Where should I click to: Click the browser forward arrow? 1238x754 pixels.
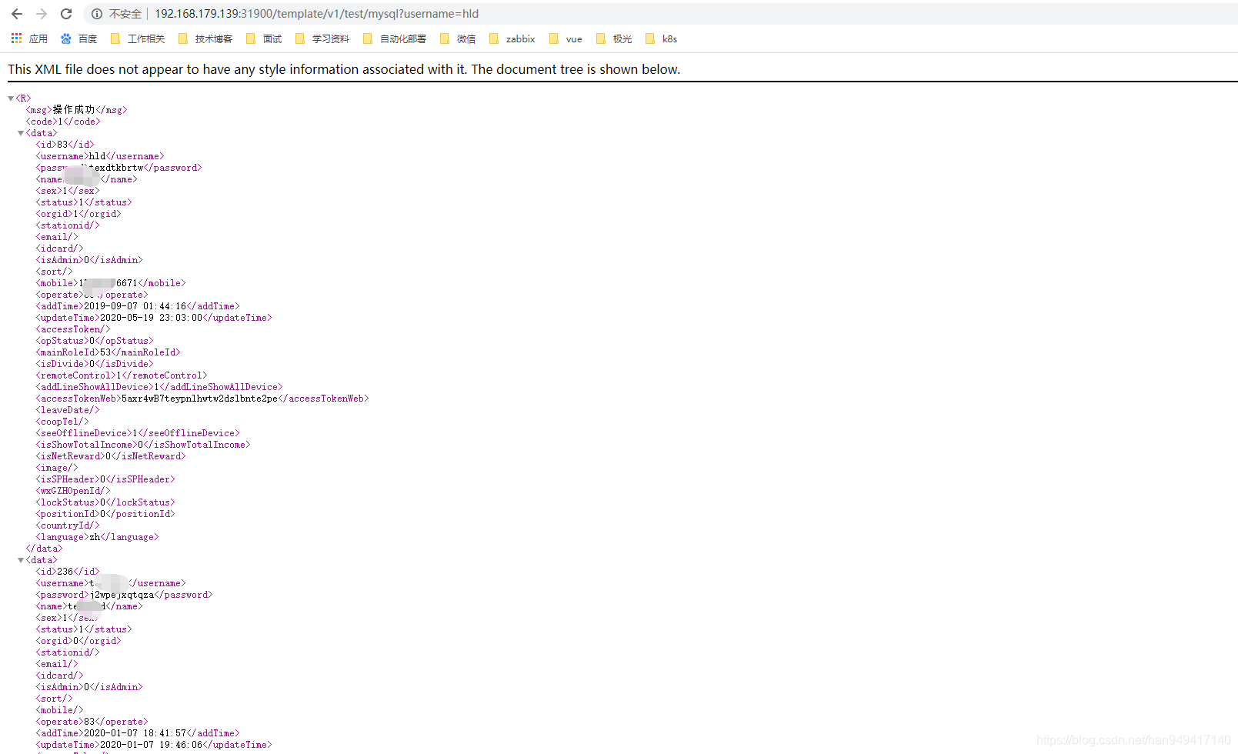(x=42, y=14)
